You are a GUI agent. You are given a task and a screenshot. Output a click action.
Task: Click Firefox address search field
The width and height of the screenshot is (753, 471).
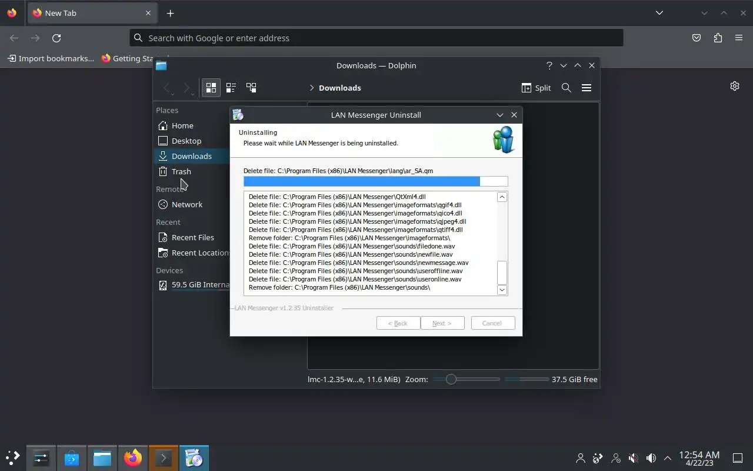(x=376, y=38)
